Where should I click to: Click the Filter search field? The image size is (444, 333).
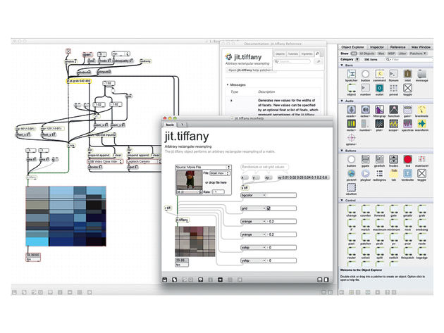[x=411, y=59]
